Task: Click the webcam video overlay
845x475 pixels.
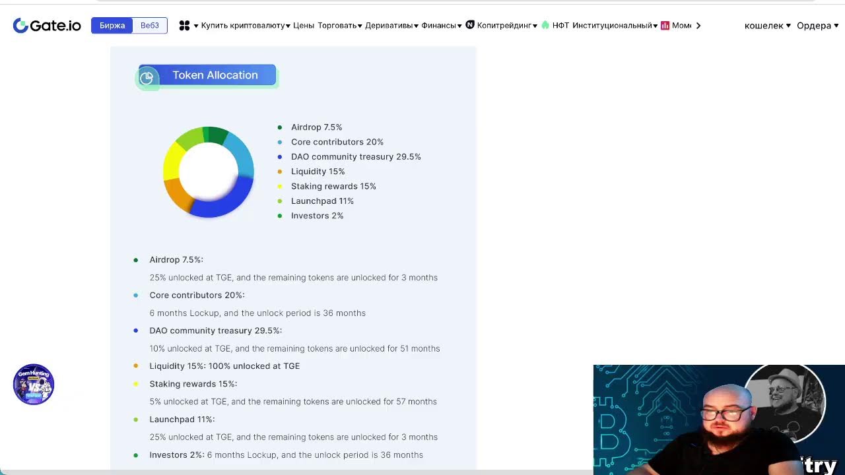Action: (719, 420)
